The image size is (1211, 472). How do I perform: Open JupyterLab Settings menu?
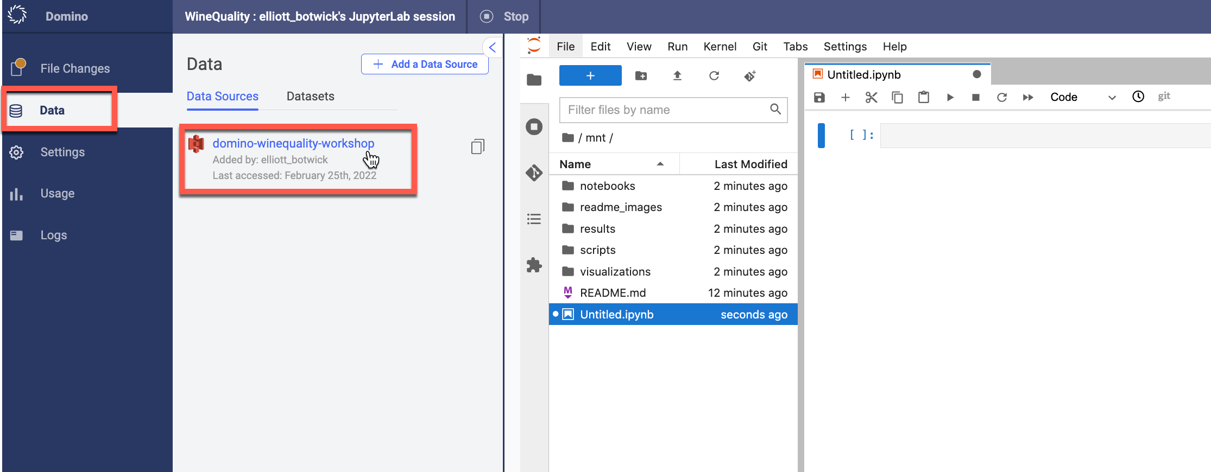click(x=845, y=47)
